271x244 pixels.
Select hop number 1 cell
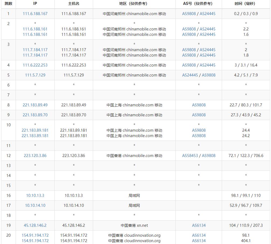pos(8,14)
